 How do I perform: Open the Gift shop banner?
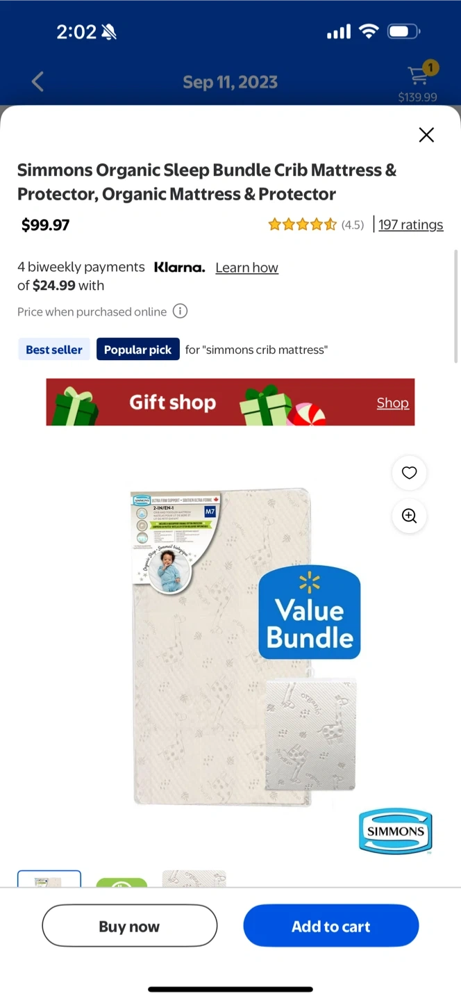tap(230, 402)
